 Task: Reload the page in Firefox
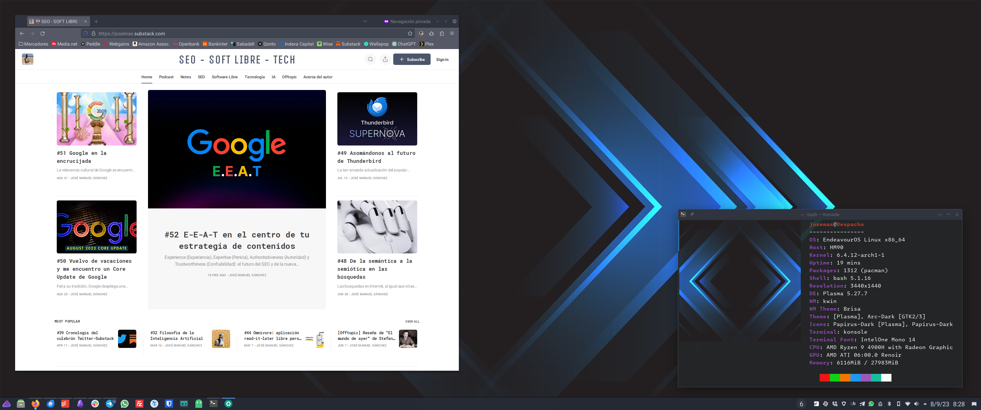43,34
